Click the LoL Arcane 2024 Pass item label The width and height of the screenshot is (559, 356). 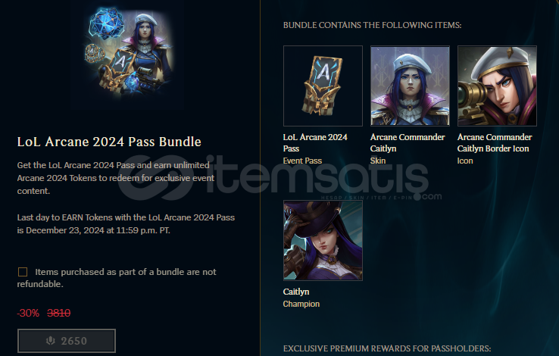click(315, 143)
